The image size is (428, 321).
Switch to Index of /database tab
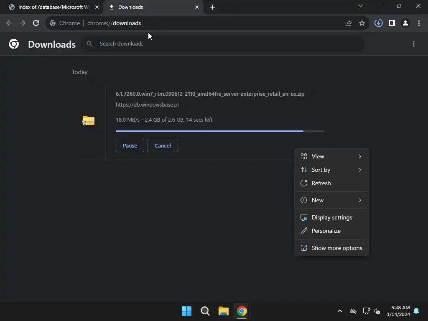[x=53, y=7]
